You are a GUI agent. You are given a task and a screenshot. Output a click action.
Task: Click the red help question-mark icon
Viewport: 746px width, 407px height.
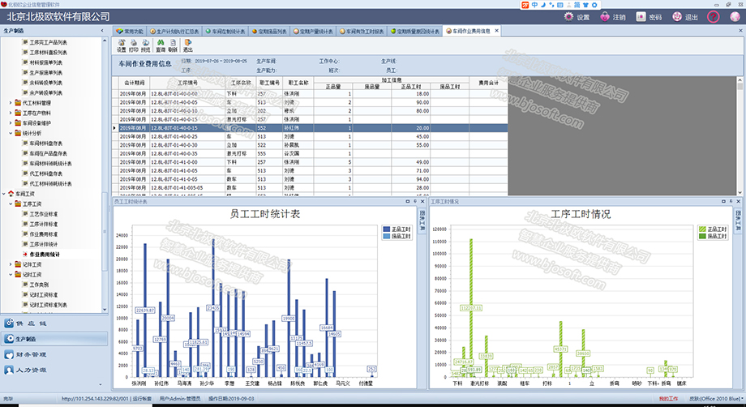tap(713, 17)
